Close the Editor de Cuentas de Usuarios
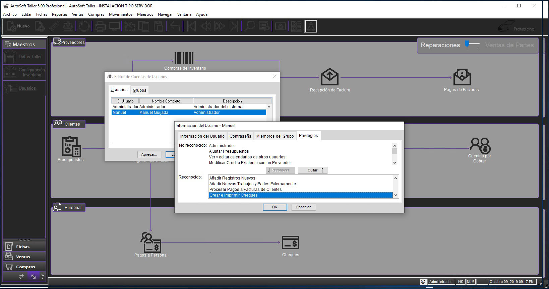The image size is (549, 289). [275, 76]
